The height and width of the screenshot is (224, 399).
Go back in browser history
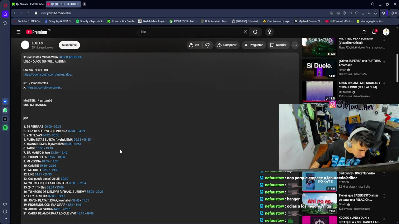pos(14,13)
